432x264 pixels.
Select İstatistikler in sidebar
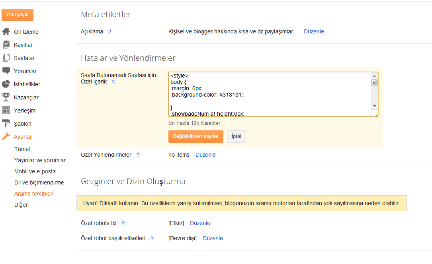point(27,84)
